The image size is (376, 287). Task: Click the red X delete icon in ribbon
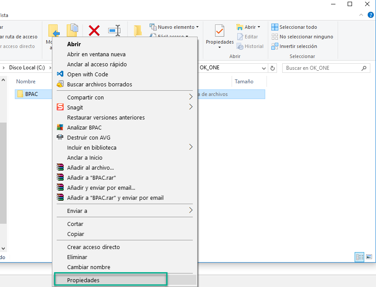(x=94, y=30)
